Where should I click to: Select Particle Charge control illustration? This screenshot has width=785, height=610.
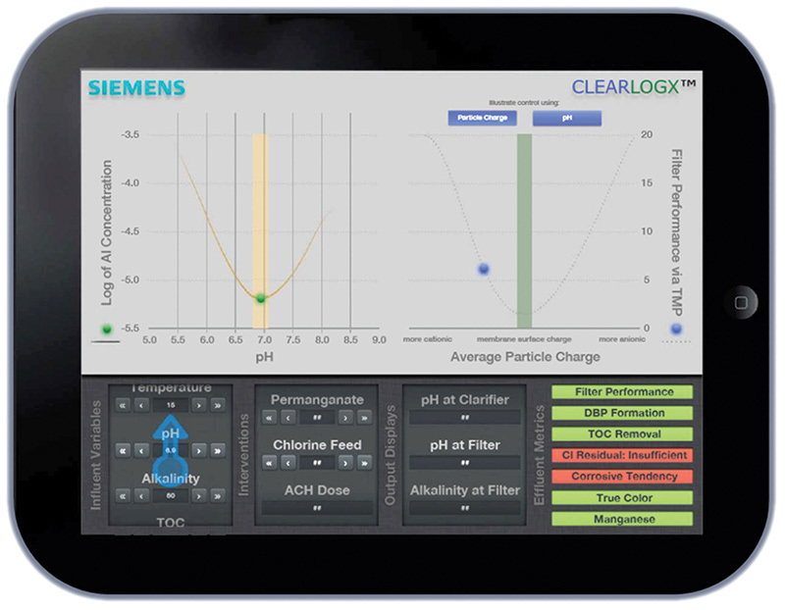coord(482,118)
